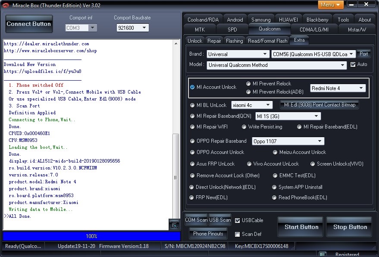Expand the Oppo 1107 dropdown
The image size is (379, 257).
click(288, 141)
